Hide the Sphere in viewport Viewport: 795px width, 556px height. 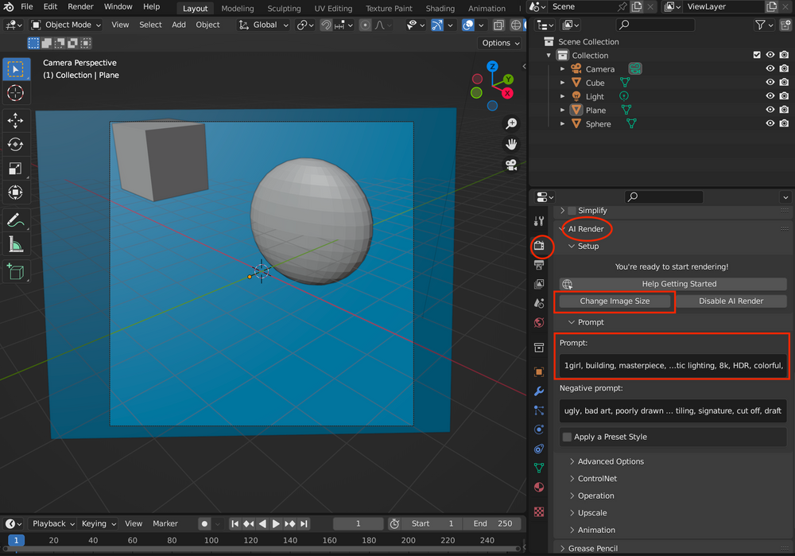[770, 124]
